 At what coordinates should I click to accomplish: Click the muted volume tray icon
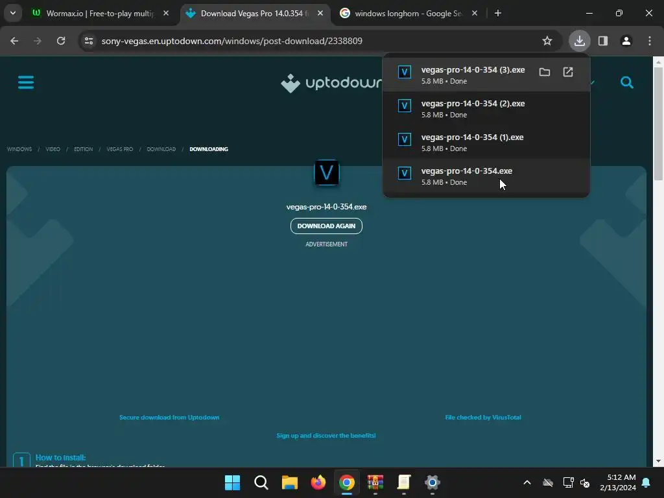coord(586,482)
